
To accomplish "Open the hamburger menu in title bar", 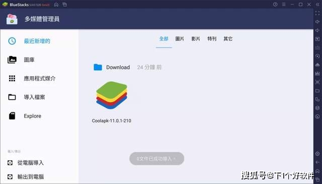I will 284,5.
